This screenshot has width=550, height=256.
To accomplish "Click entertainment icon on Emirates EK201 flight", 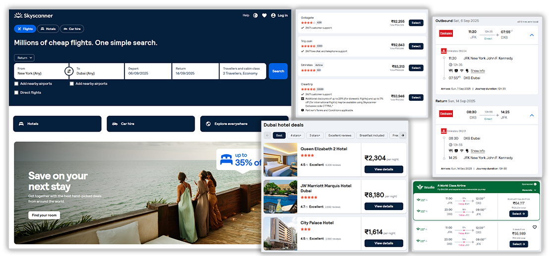I will coord(456,151).
